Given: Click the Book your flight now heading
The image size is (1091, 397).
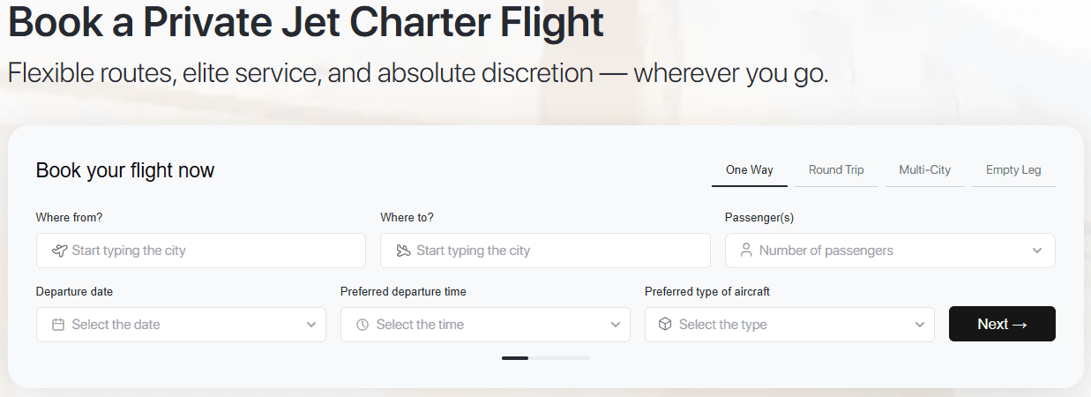Looking at the screenshot, I should click(x=125, y=170).
